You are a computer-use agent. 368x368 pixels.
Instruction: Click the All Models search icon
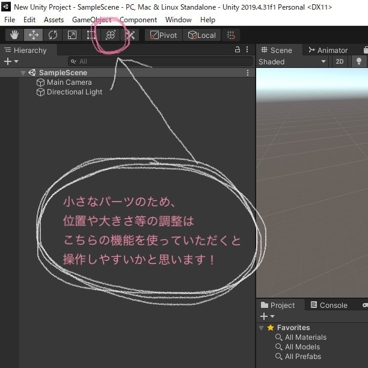click(x=278, y=347)
